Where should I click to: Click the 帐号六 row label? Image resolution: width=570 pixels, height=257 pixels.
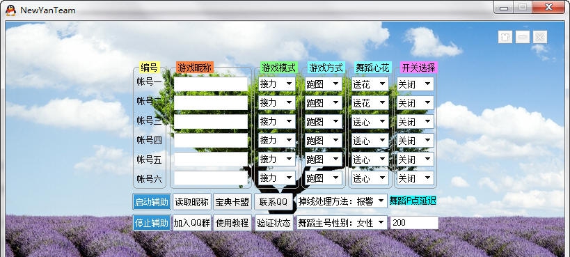pos(149,179)
